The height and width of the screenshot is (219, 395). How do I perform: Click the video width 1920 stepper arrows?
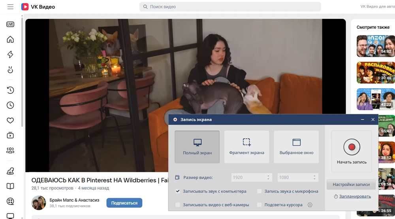coord(269,178)
